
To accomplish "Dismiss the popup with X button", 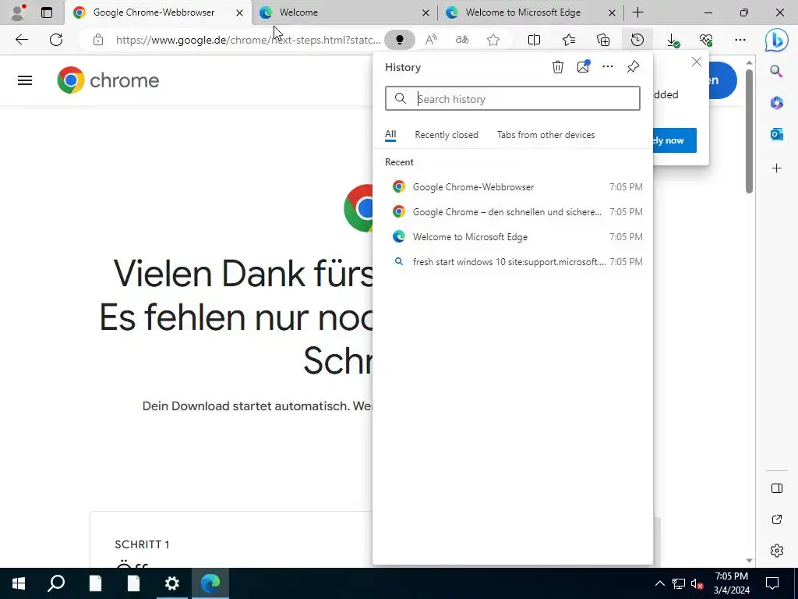I will pyautogui.click(x=697, y=62).
